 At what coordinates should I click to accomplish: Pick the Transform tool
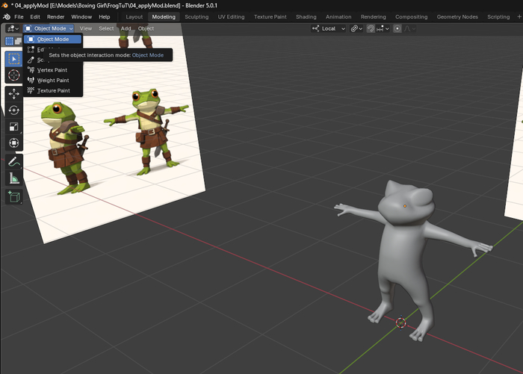[x=13, y=143]
